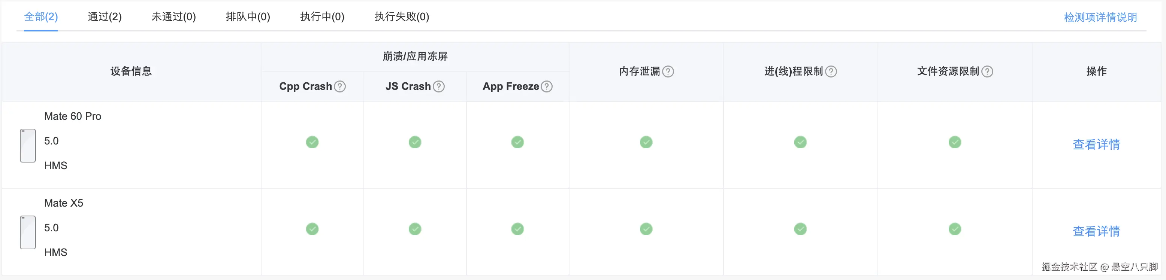The height and width of the screenshot is (280, 1166).
Task: Open the 进(线)程限制 question mark icon
Action: coord(831,71)
